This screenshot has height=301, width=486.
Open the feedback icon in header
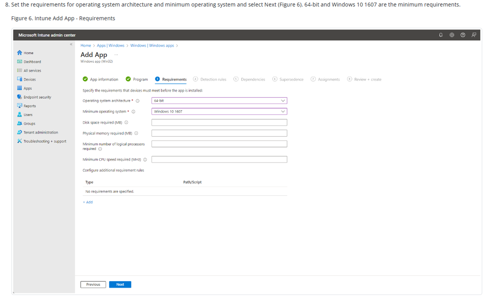(474, 35)
